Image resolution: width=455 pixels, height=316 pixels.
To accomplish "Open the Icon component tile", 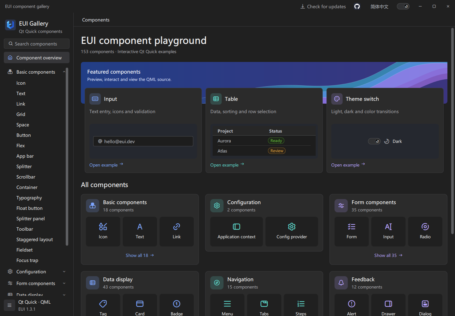I will coord(103,232).
